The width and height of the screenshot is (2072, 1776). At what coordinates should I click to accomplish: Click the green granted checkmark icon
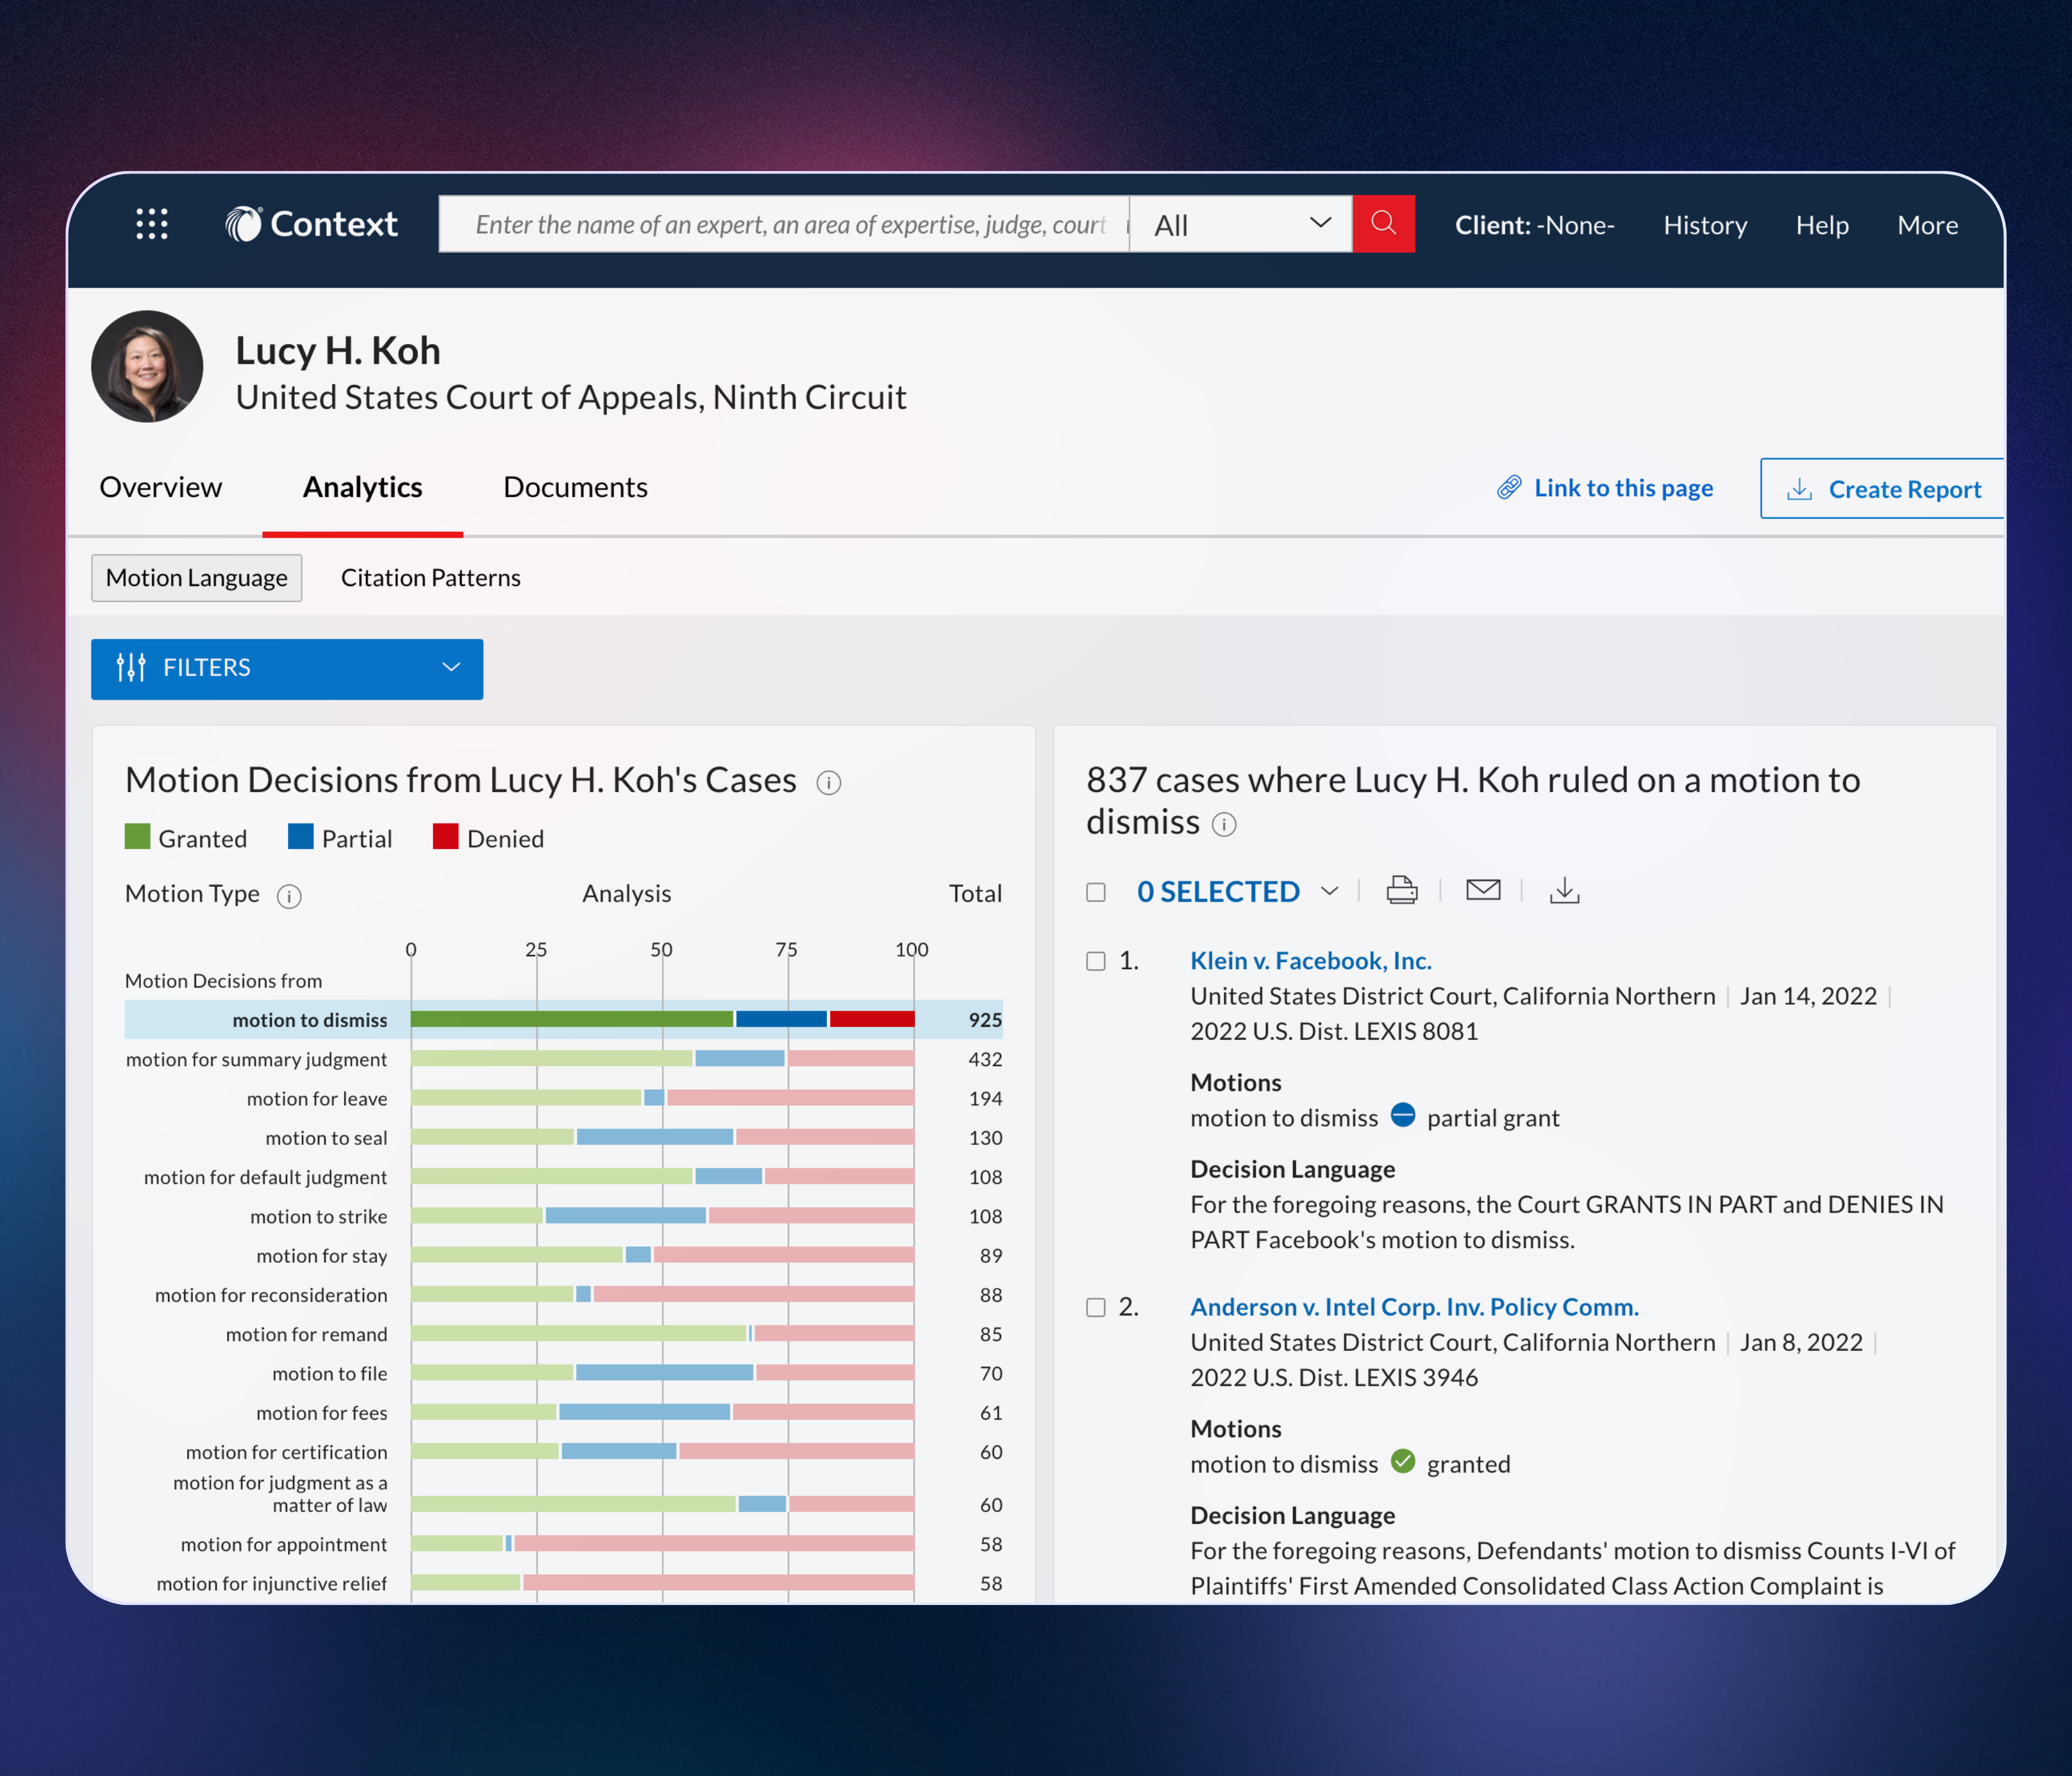1403,1461
